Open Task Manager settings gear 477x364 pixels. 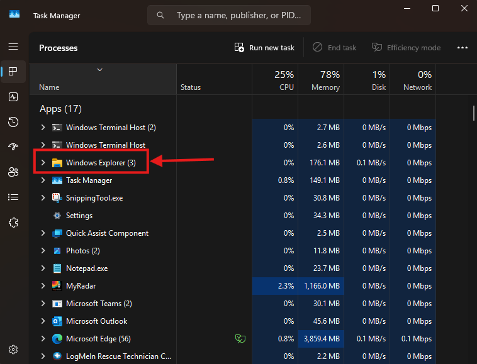click(13, 350)
